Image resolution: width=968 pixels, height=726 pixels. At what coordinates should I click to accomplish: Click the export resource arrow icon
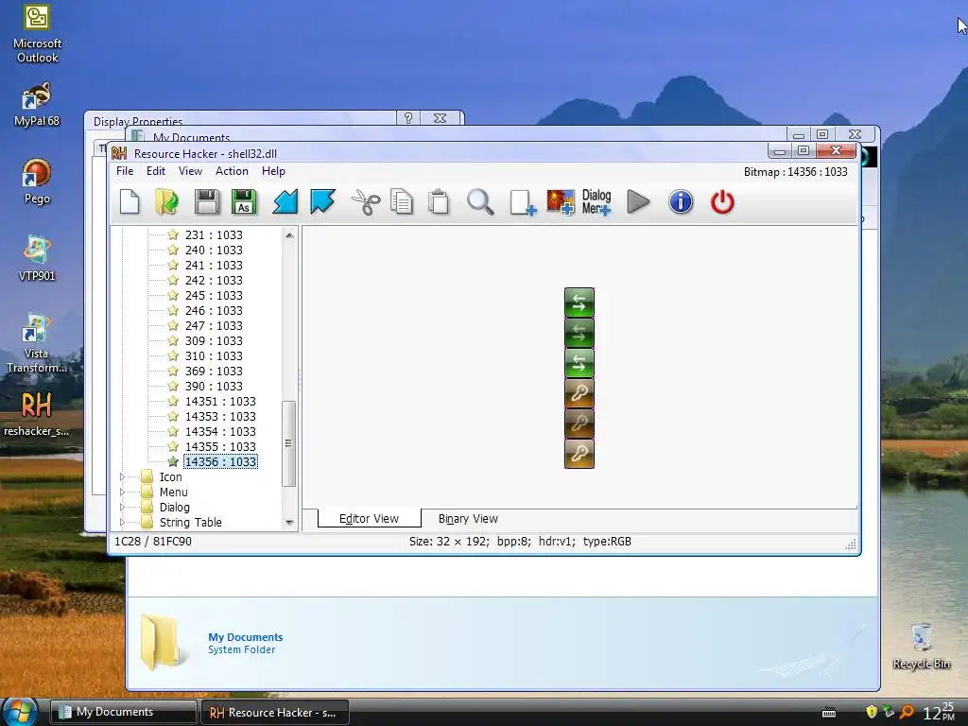(x=322, y=202)
